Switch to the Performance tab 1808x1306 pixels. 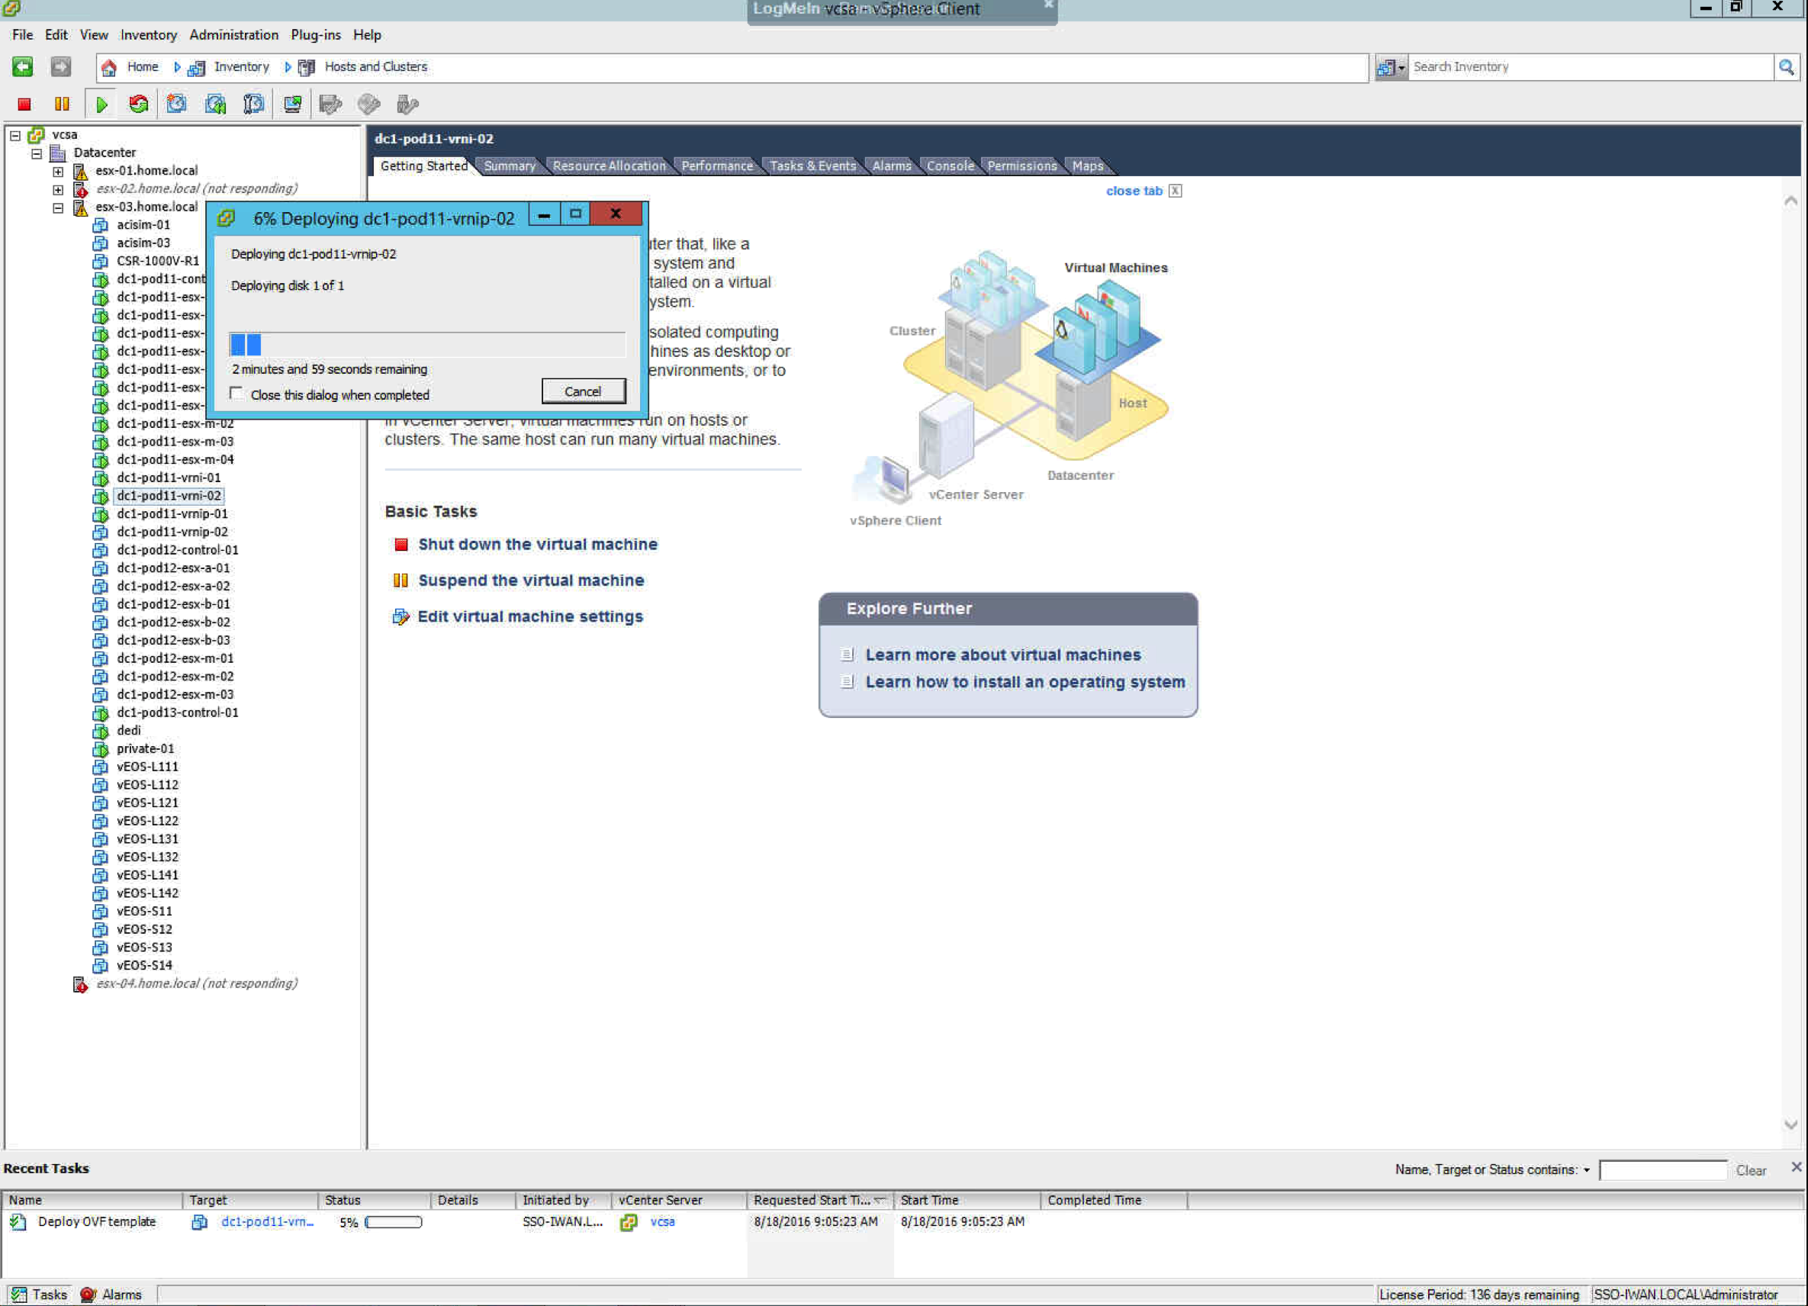(x=716, y=166)
